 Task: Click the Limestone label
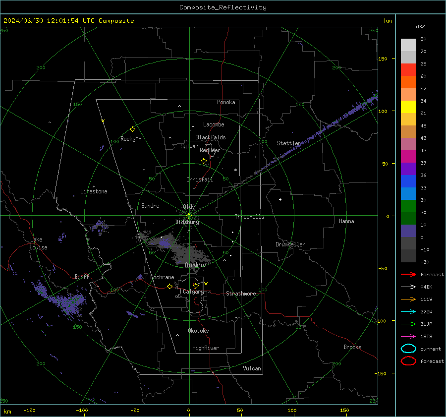point(94,191)
